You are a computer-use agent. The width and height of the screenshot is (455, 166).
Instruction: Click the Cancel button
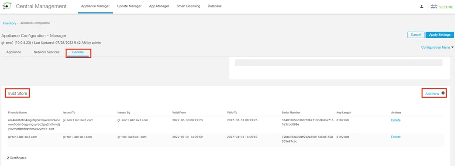click(x=416, y=35)
